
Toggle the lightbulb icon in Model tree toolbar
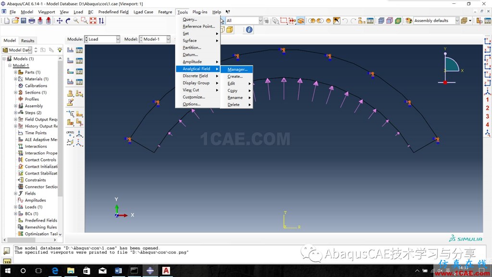pos(60,50)
